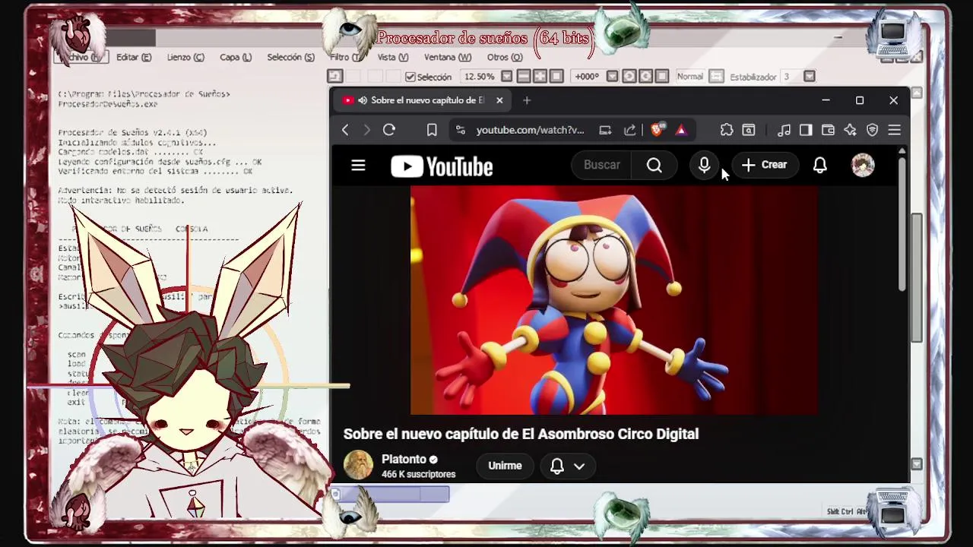Go back in the browser
Viewport: 973px width, 547px height.
click(x=345, y=130)
